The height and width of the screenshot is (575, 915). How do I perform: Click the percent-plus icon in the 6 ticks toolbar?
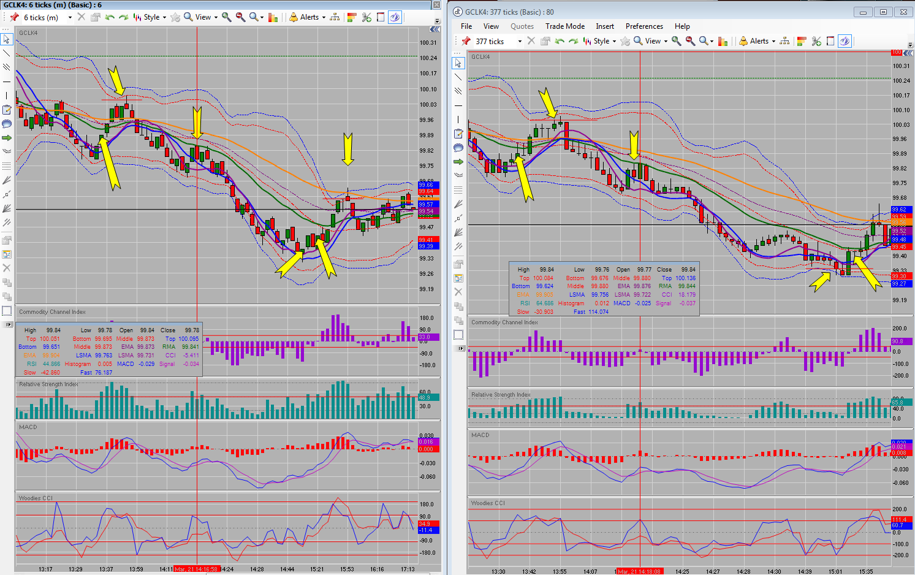(x=366, y=17)
